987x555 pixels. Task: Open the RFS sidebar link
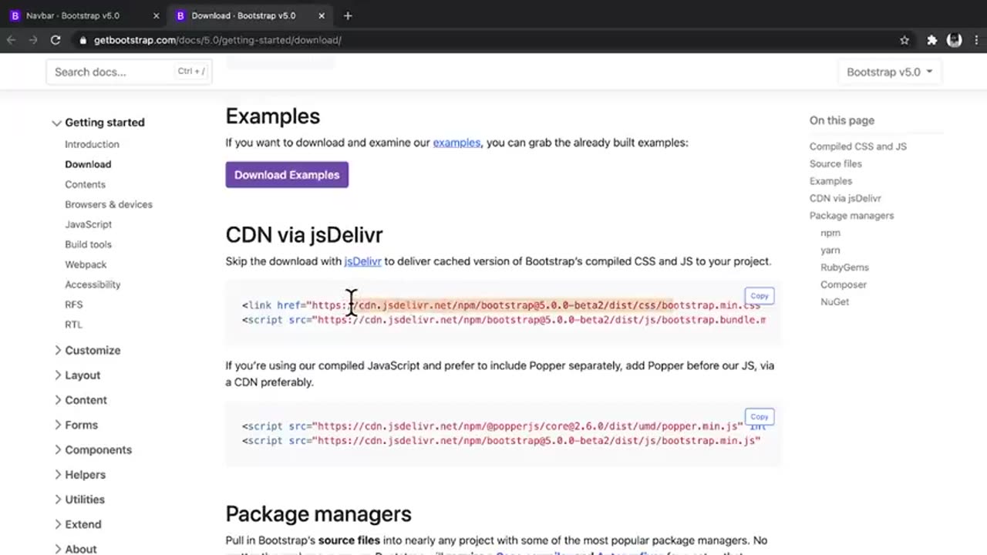point(73,304)
